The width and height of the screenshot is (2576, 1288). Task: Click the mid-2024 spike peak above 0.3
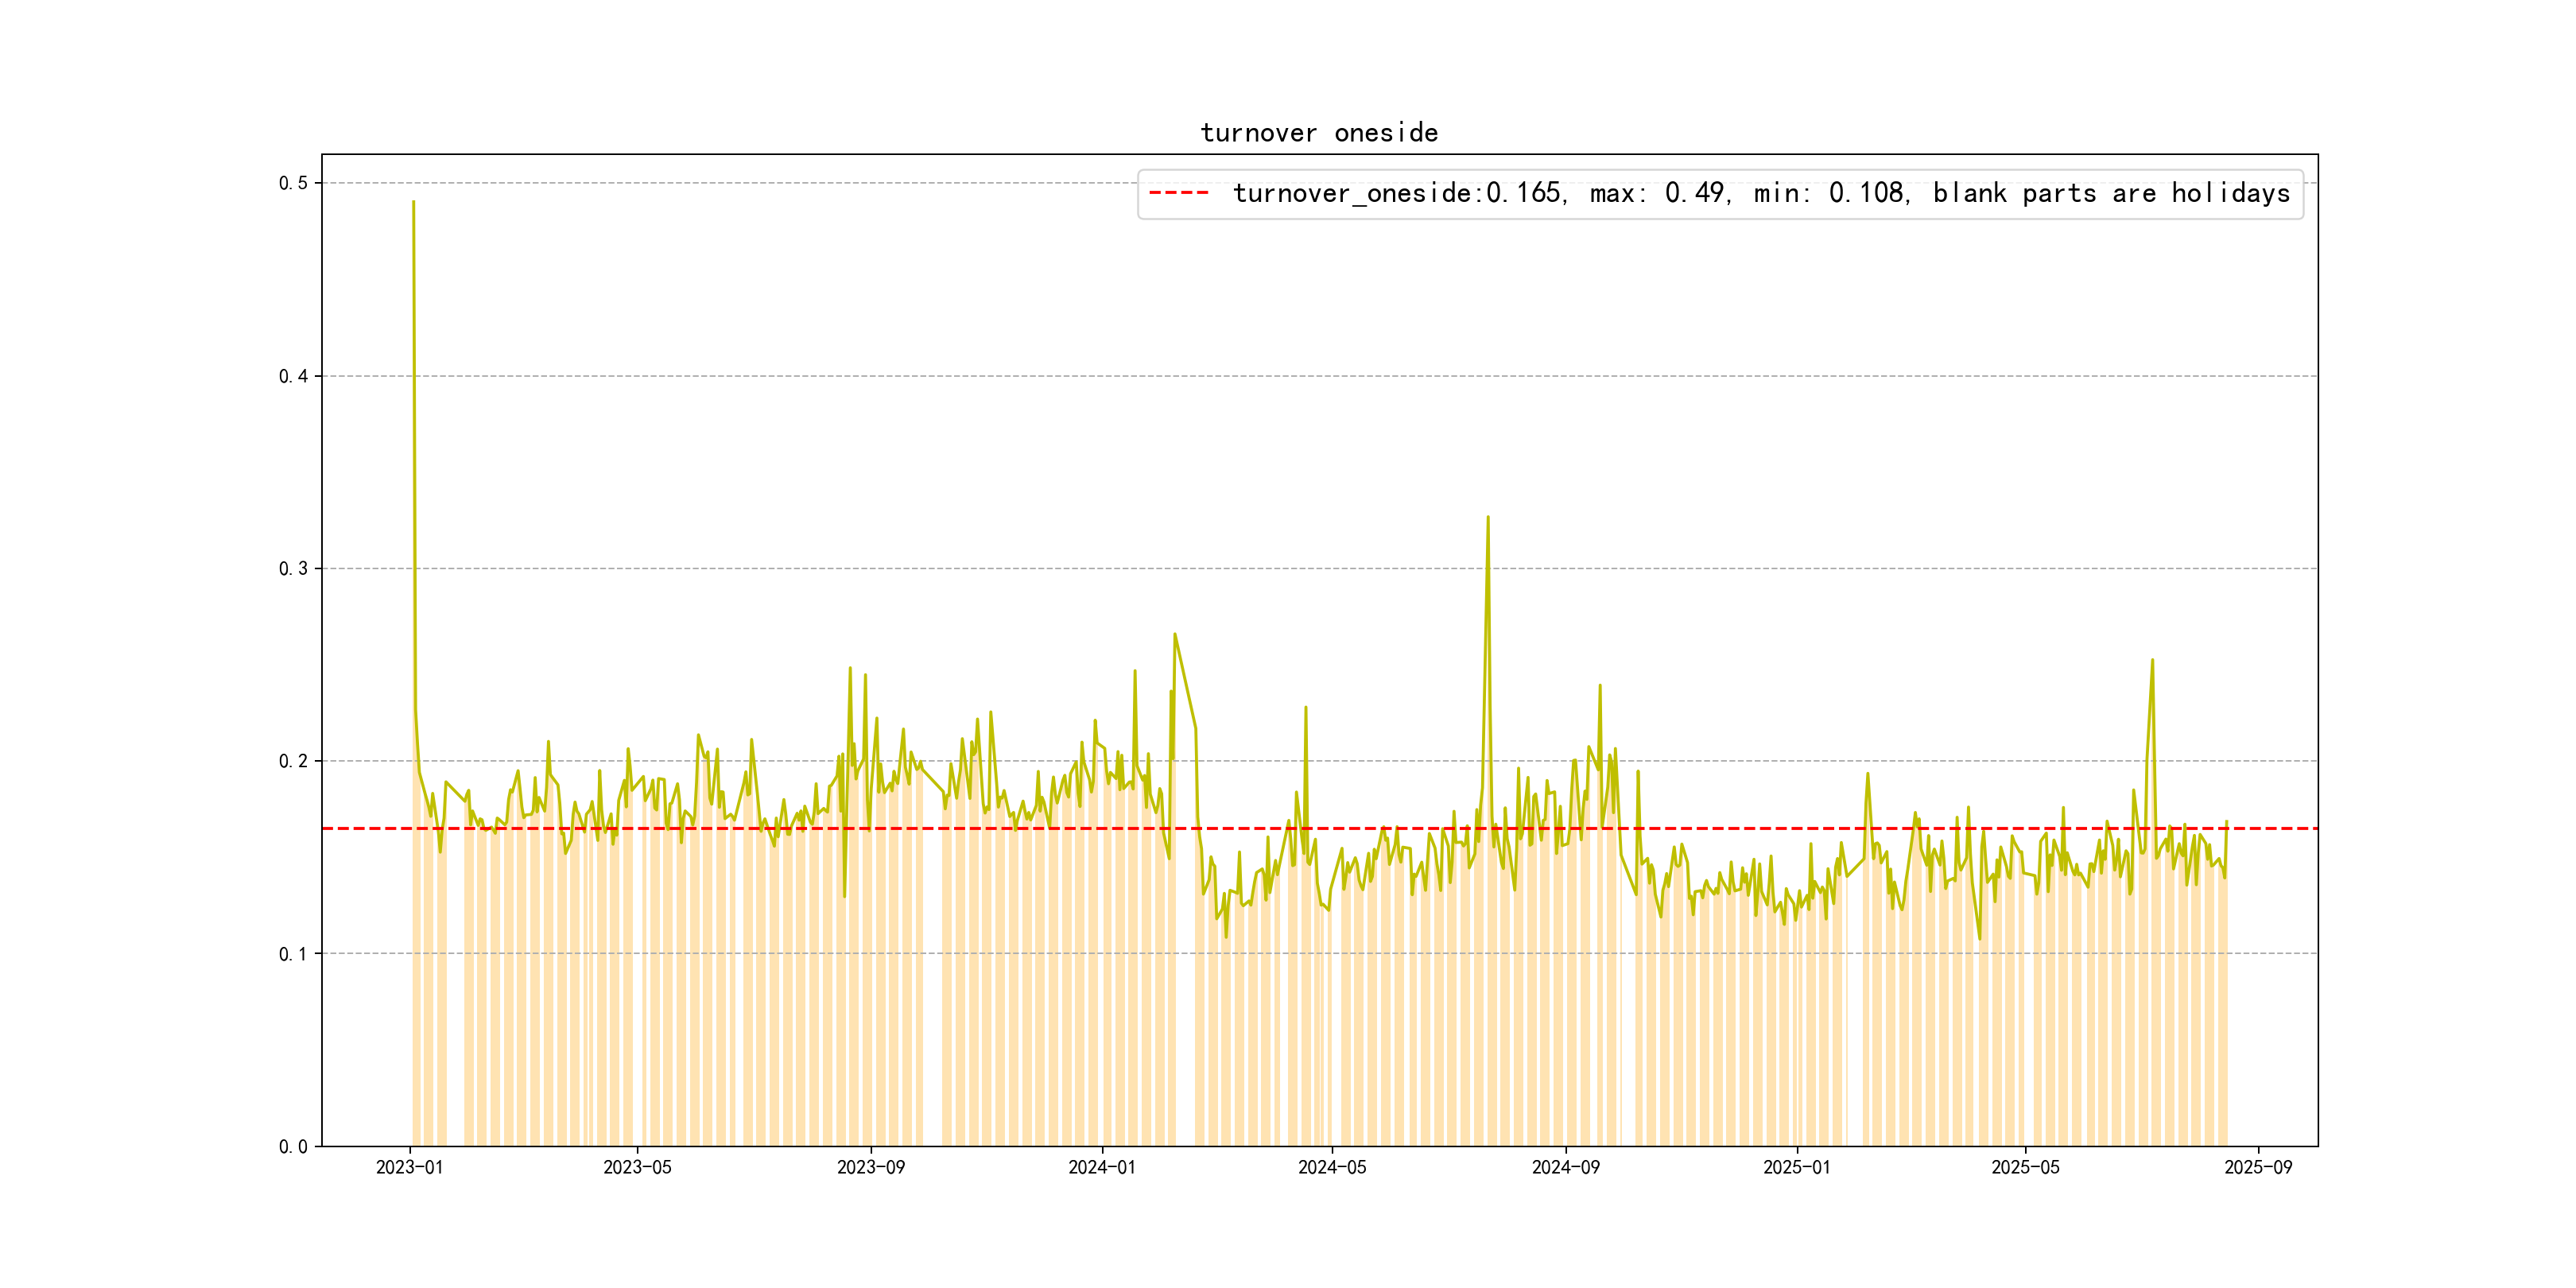point(1487,518)
